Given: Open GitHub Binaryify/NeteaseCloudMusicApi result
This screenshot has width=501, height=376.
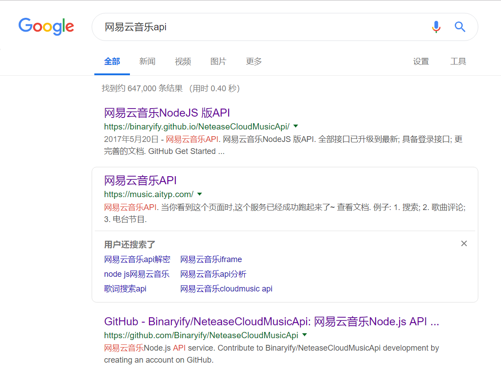Looking at the screenshot, I should [x=271, y=321].
